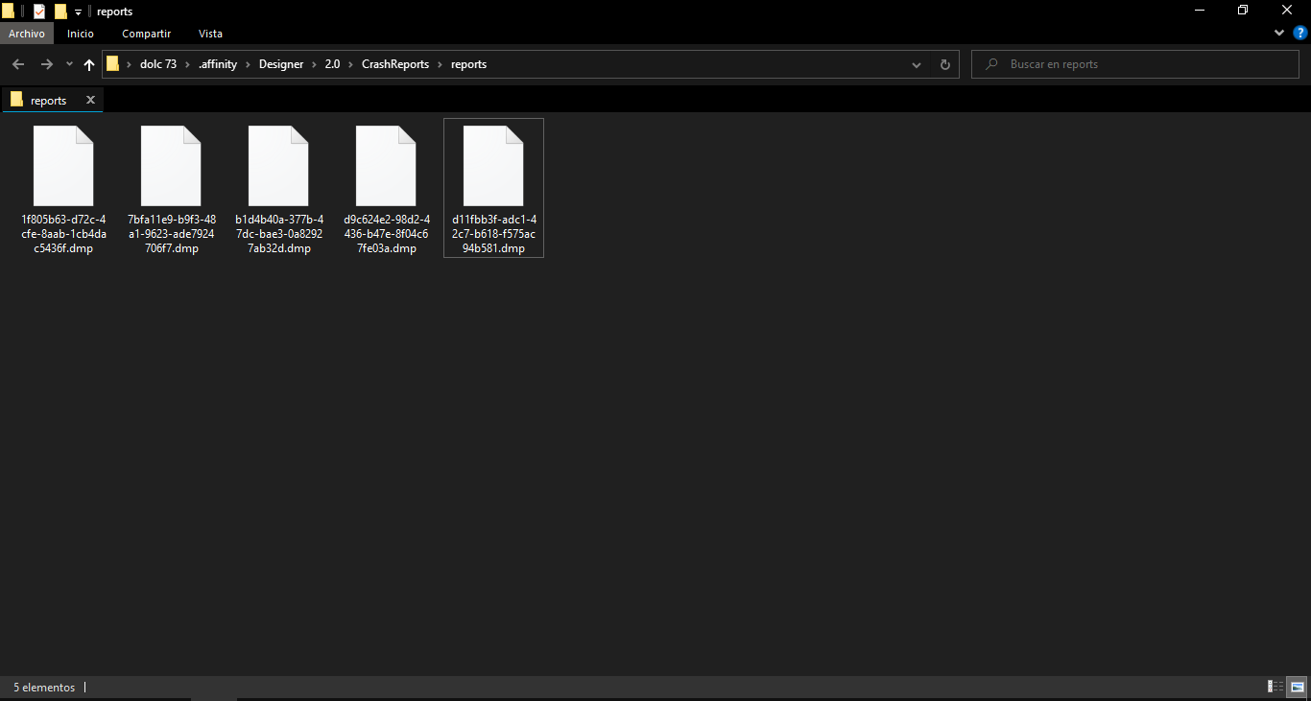This screenshot has width=1311, height=701.
Task: Click Properties icon in quick access toolbar
Action: click(x=39, y=12)
